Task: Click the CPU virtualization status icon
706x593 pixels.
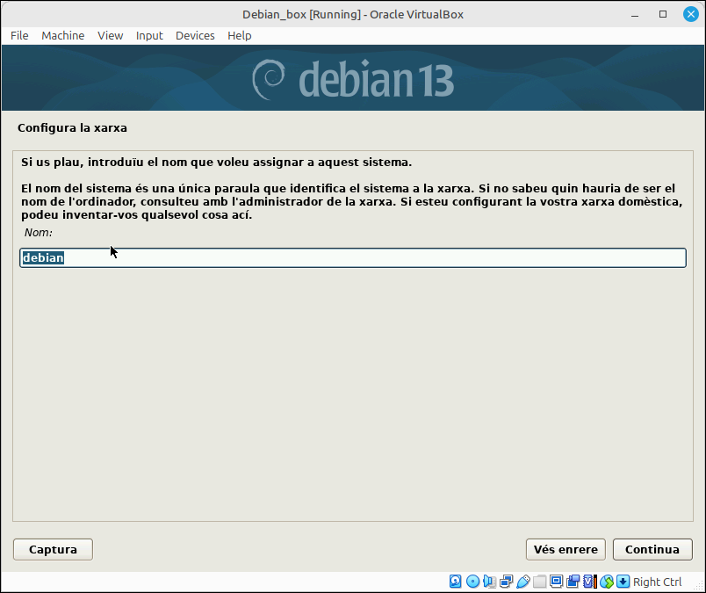Action: [x=589, y=582]
